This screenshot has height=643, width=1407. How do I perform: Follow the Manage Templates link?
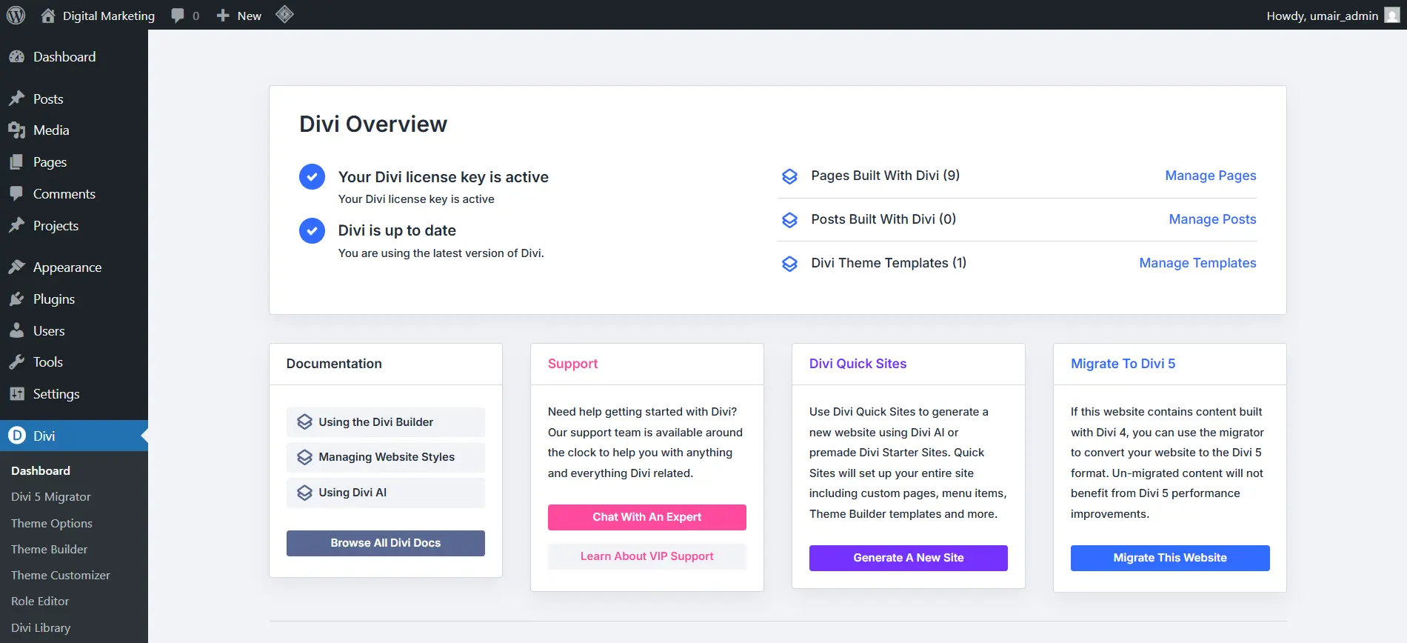(1197, 263)
